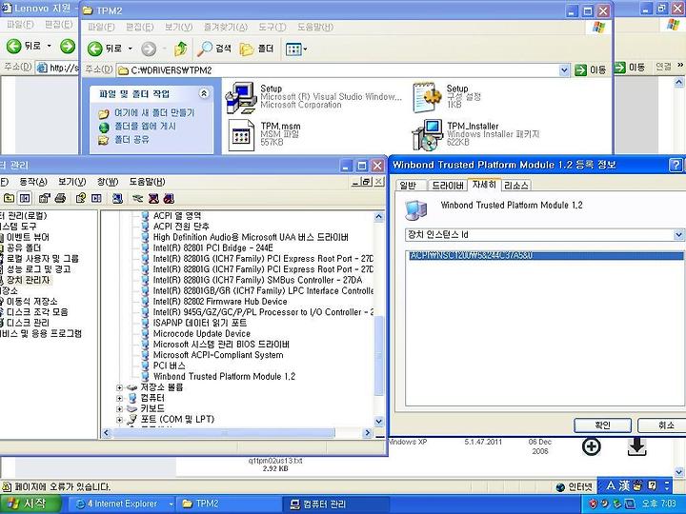This screenshot has width=686, height=514.
Task: Expand Keyboard (키보드) device node
Action: (x=119, y=409)
